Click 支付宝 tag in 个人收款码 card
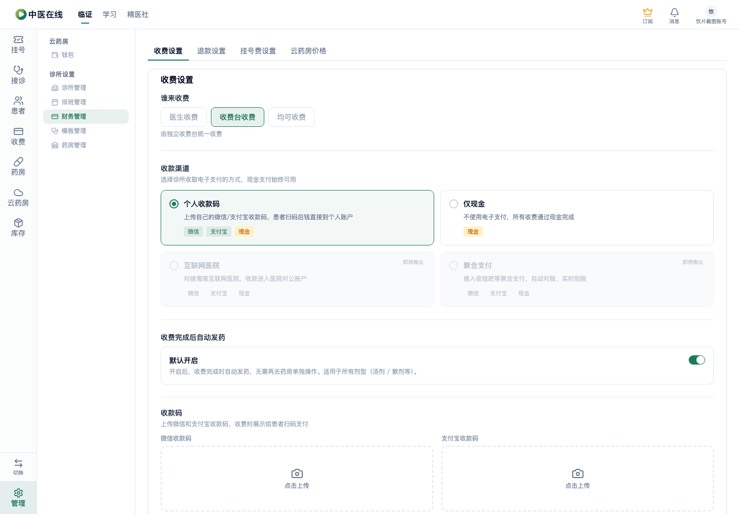This screenshot has width=739, height=514. pos(219,232)
